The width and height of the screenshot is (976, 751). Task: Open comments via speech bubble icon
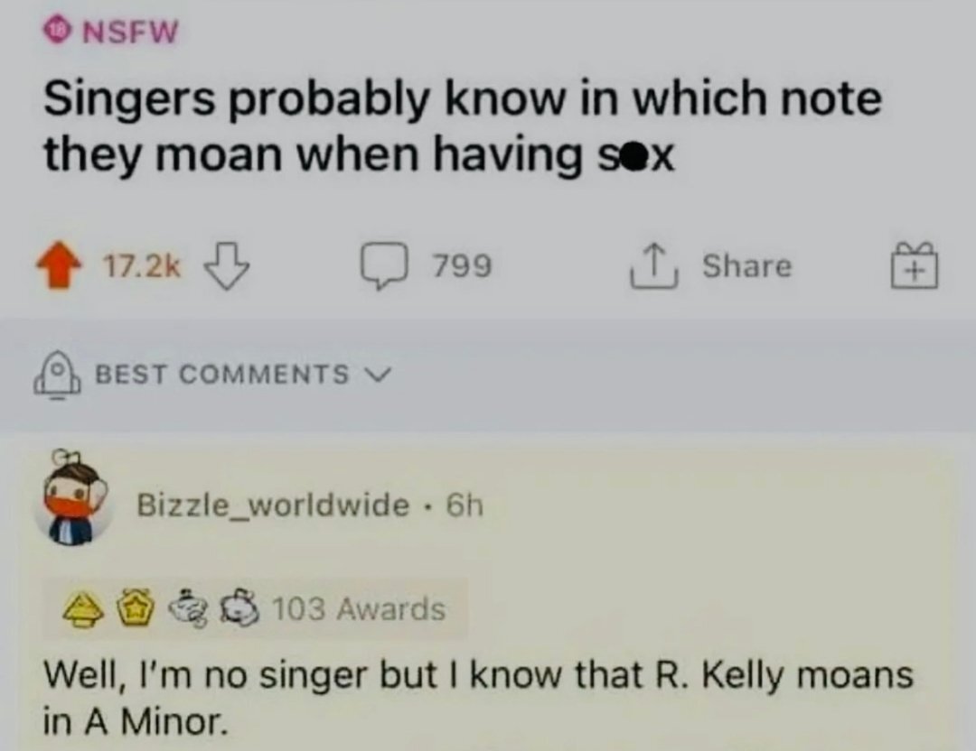coord(383,265)
